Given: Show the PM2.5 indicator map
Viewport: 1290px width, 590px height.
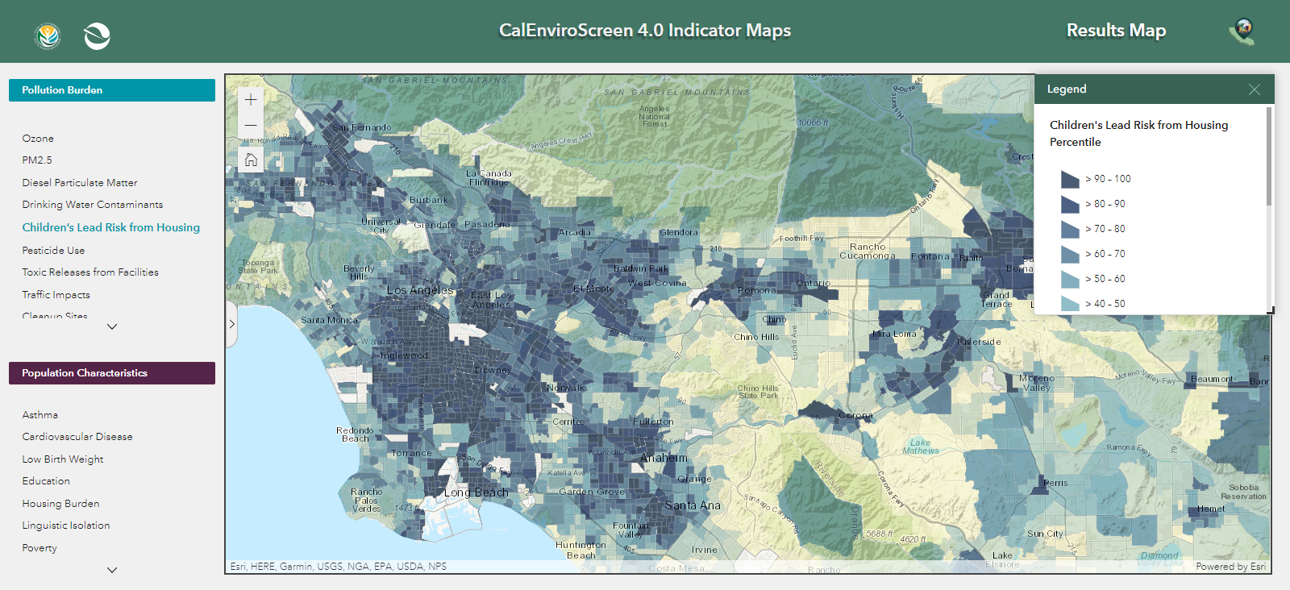Looking at the screenshot, I should 37,160.
